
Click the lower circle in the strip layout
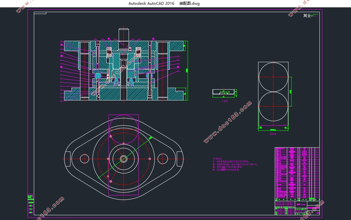coord(273,106)
